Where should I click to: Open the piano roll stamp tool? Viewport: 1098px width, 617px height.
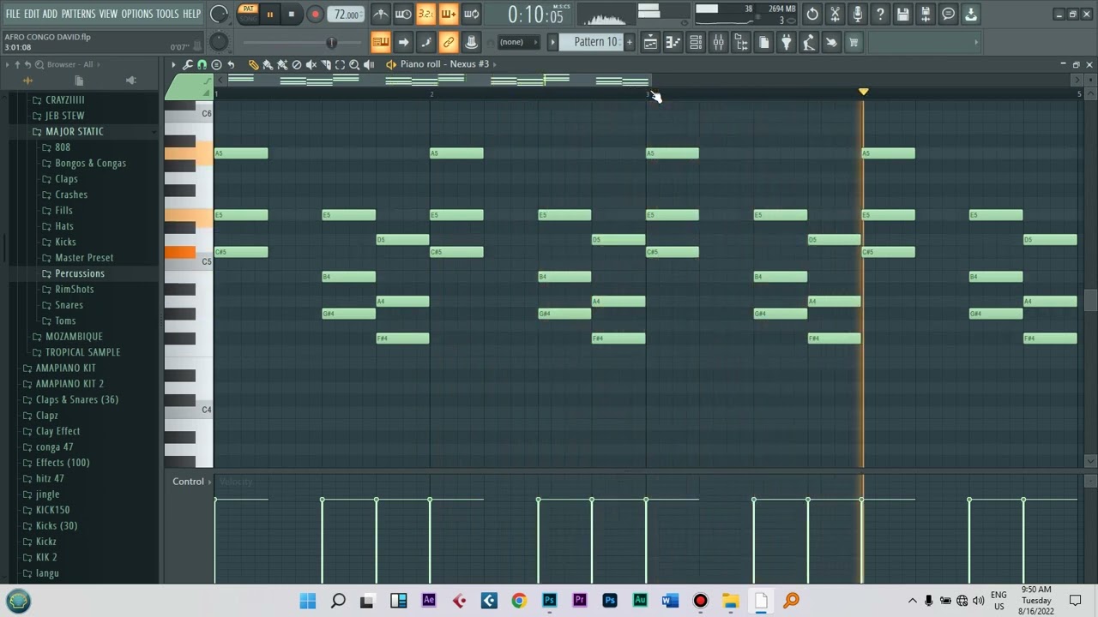(x=216, y=64)
